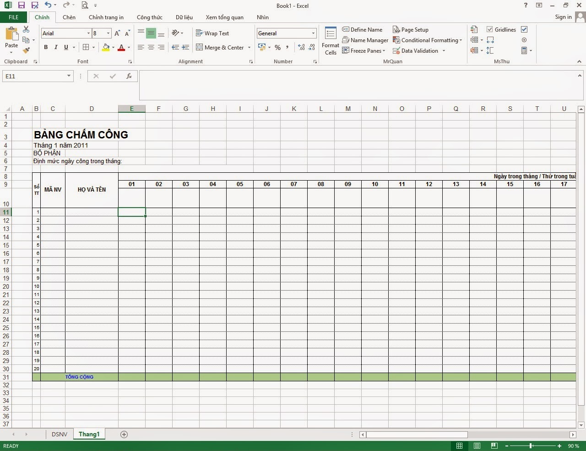Viewport: 586px width, 451px height.
Task: Click Sign in link
Action: point(563,17)
